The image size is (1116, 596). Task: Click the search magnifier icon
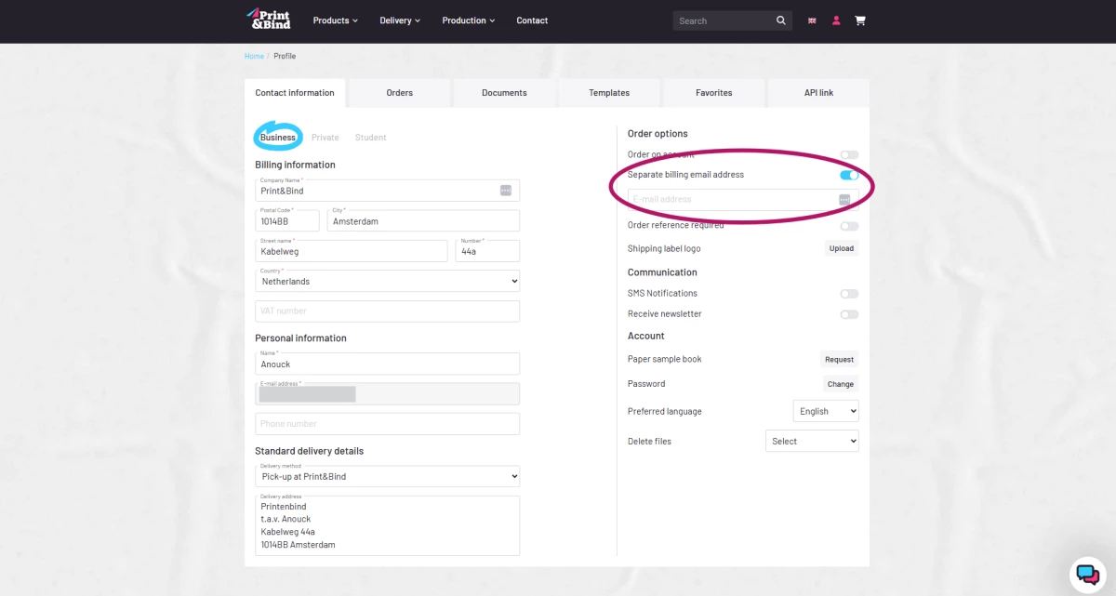[x=781, y=20]
